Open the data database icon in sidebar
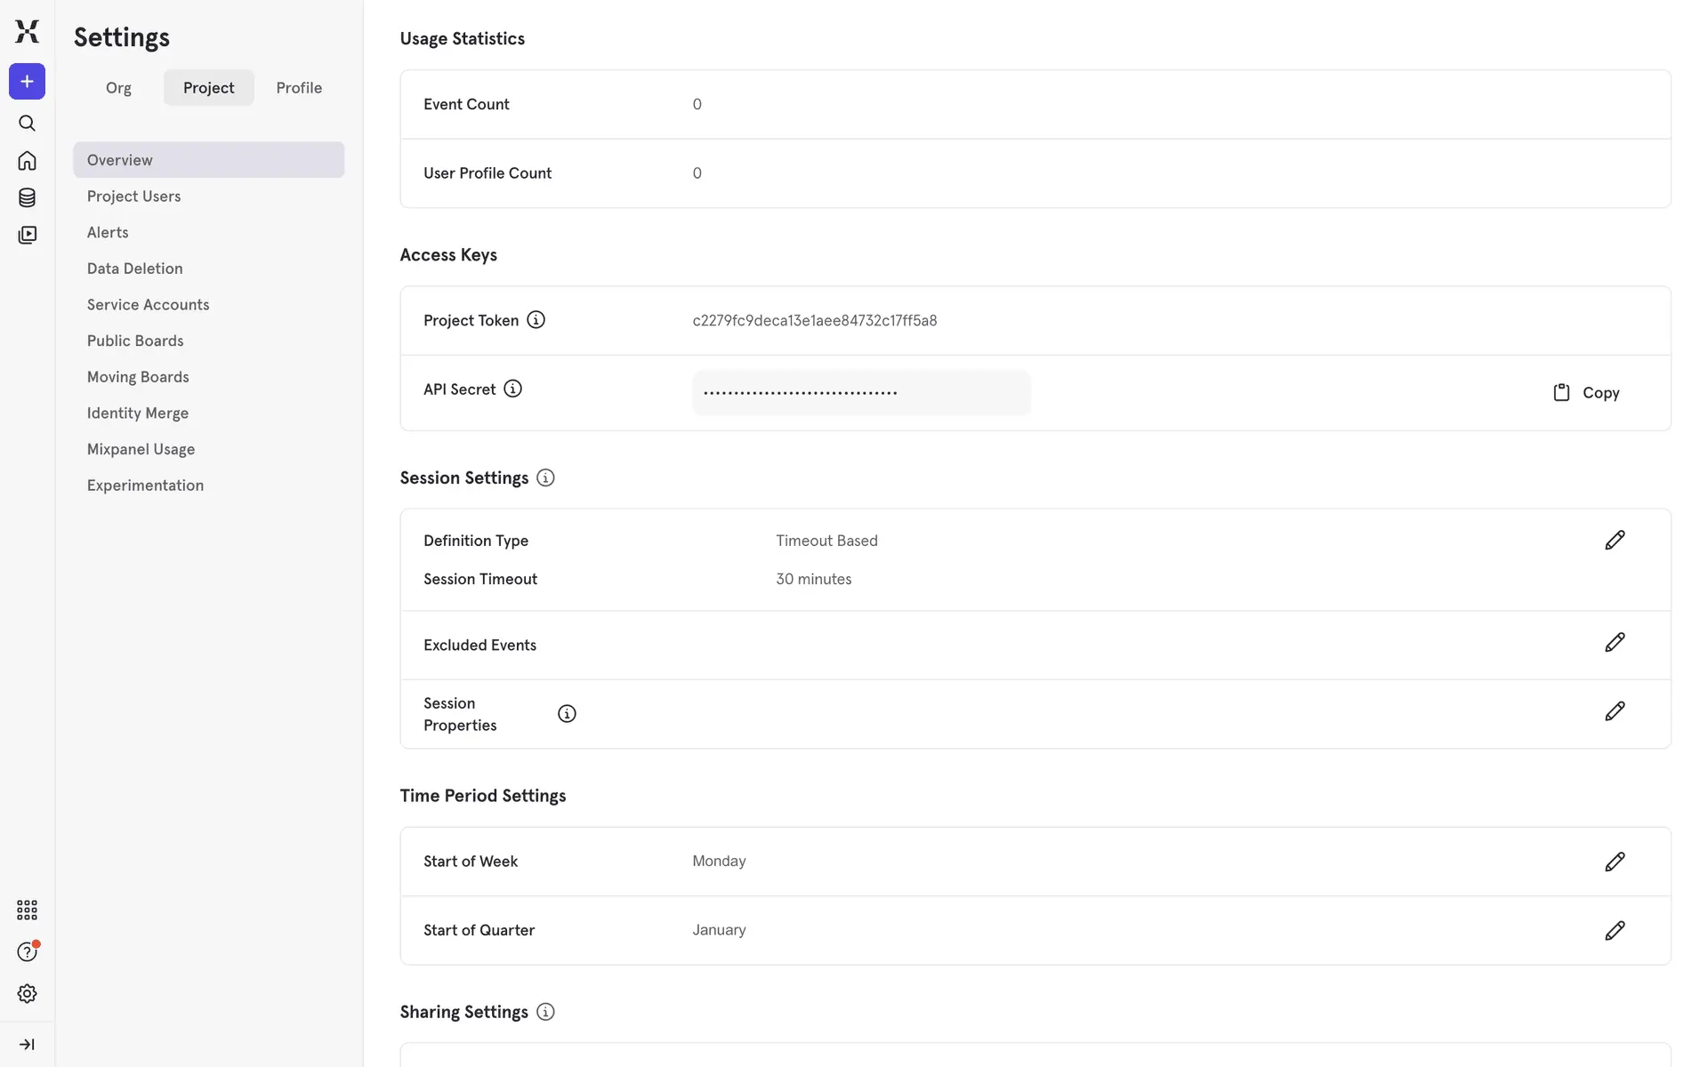 [x=27, y=197]
